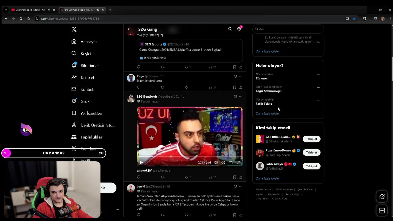
Task: Expand the video to fullscreen
Action: (238, 163)
